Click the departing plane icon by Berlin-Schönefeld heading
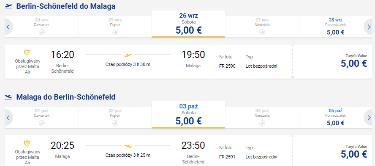The width and height of the screenshot is (375, 166). click(8, 6)
